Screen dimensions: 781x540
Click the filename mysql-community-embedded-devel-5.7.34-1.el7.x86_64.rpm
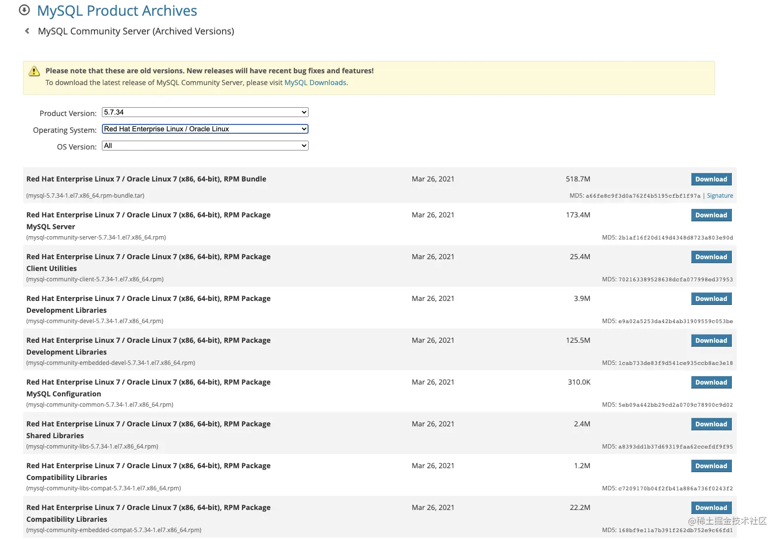[x=111, y=363]
